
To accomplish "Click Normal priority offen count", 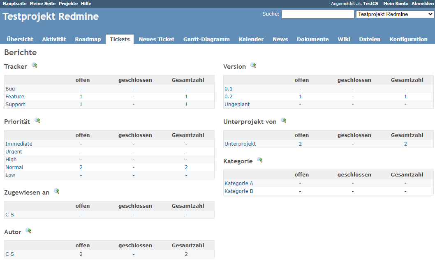I will click(x=81, y=167).
